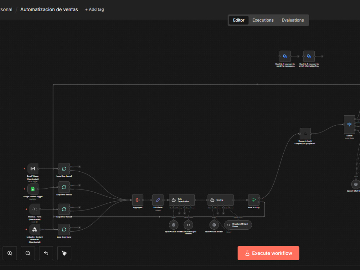Open the Aggregate node
This screenshot has height=270, width=360.
tap(138, 200)
